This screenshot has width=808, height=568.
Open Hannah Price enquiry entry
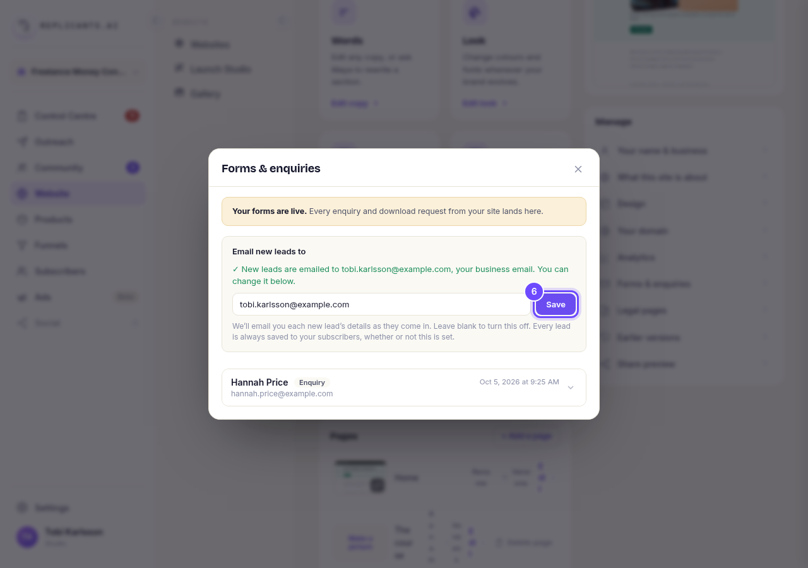pyautogui.click(x=404, y=388)
